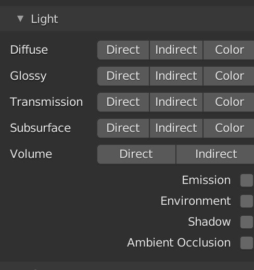This screenshot has width=254, height=270.
Task: Toggle the Transmission Color pass
Action: point(228,102)
